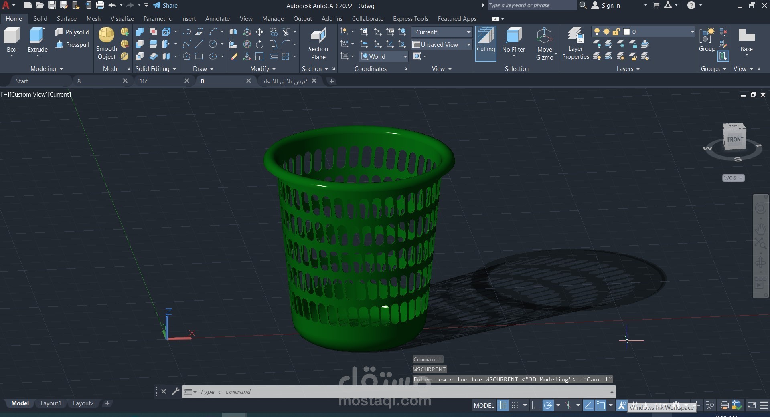Click the FRONT face of ViewCube
Image resolution: width=770 pixels, height=417 pixels.
click(x=735, y=139)
